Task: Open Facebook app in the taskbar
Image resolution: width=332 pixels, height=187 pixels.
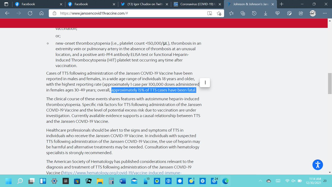Action: pos(168,181)
